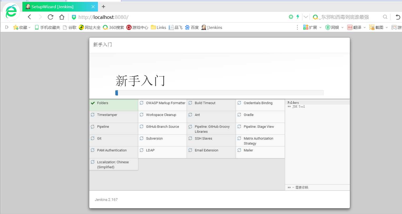Click the Gradle plugin sync icon
Viewport: 402px width, 214px height.
[x=239, y=115]
